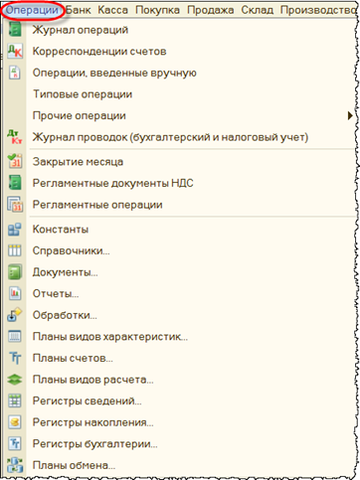This screenshot has width=360, height=480.
Task: Open the Касса menu
Action: pos(112,10)
